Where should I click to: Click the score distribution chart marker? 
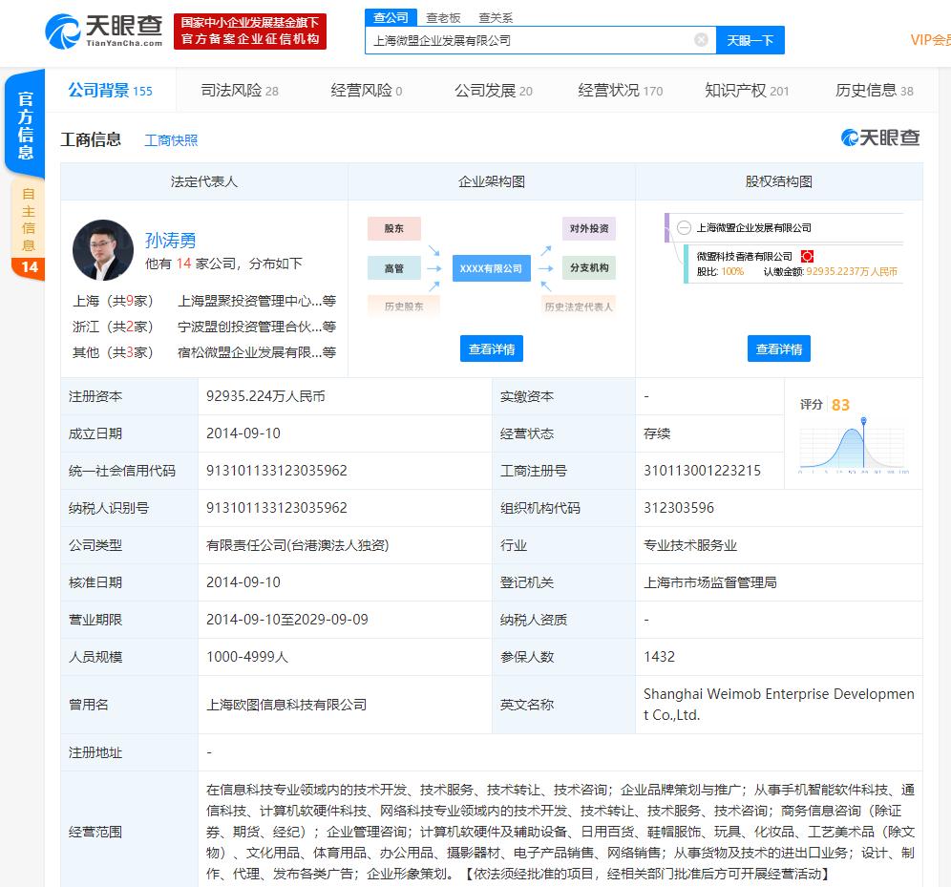click(x=864, y=420)
